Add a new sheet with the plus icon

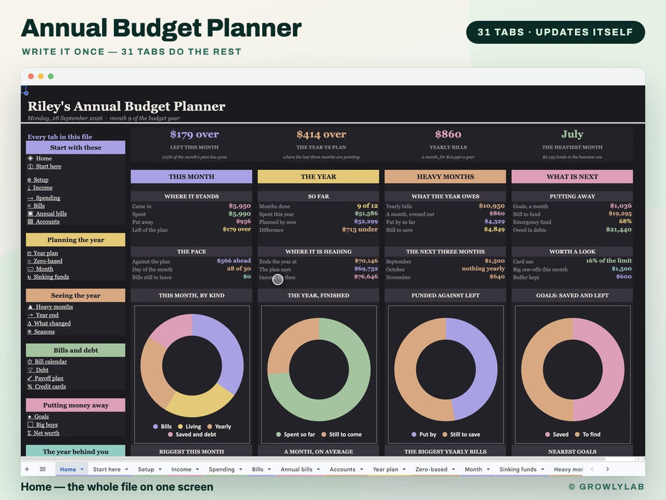pyautogui.click(x=27, y=469)
